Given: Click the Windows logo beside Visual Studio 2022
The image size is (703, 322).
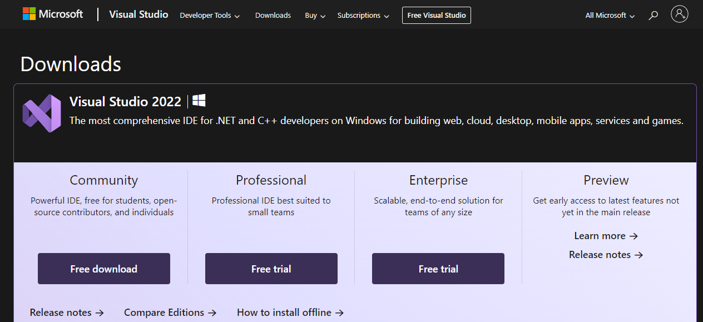Looking at the screenshot, I should [x=199, y=101].
